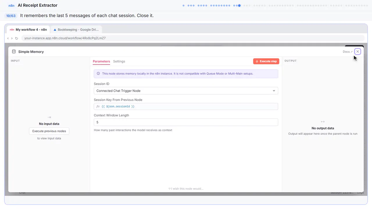Click the 'No input data' text

coord(49,124)
